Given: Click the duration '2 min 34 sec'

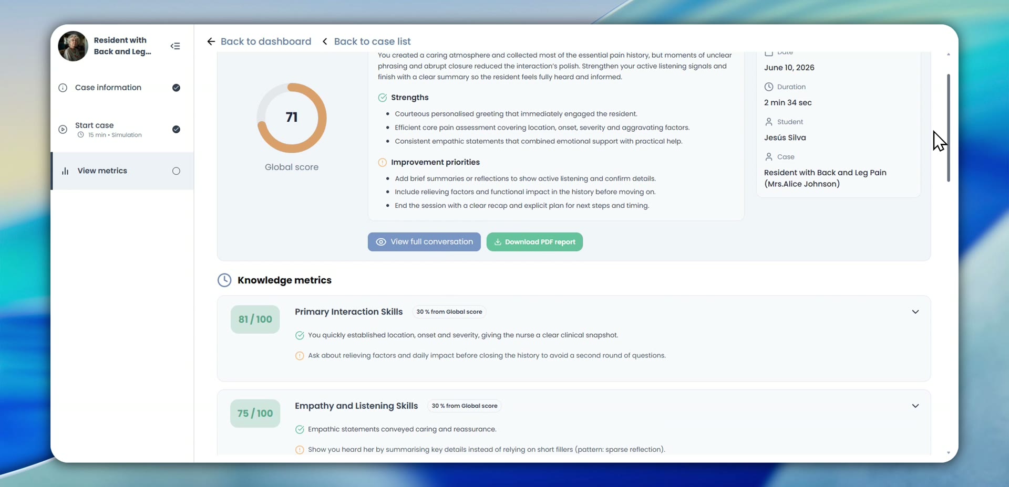Looking at the screenshot, I should point(788,103).
